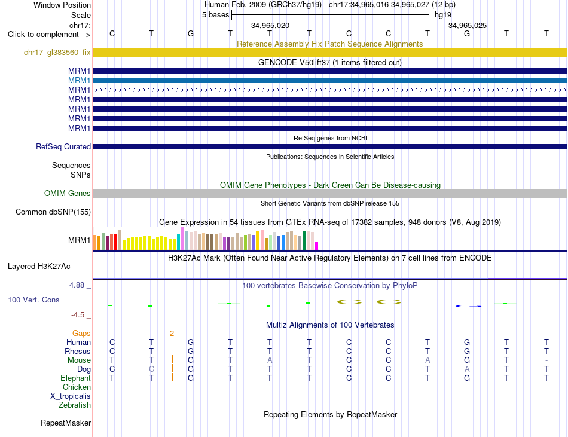Click the light blue MRM1 transcript label
Viewport: 568px width, 437px height.
[79, 80]
